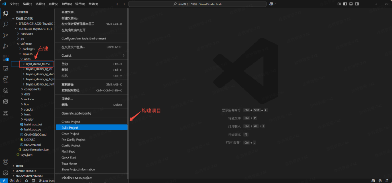Open the 文件(F) menu

14,4
